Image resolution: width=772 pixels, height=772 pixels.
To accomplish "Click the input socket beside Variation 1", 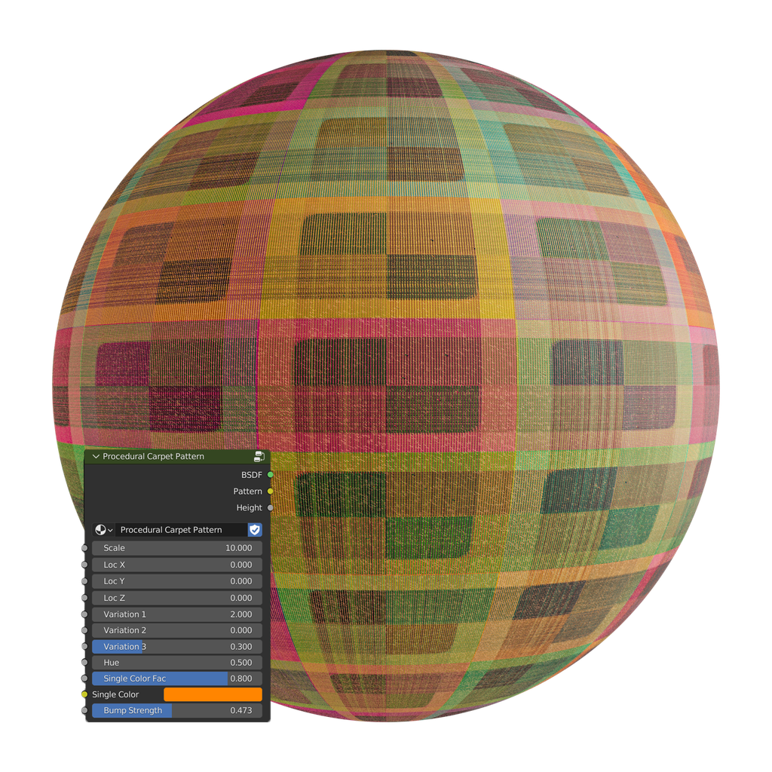I will (84, 614).
